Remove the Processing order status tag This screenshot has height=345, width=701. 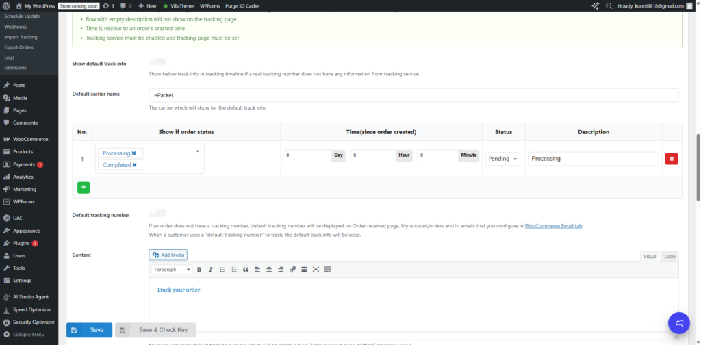[x=133, y=153]
